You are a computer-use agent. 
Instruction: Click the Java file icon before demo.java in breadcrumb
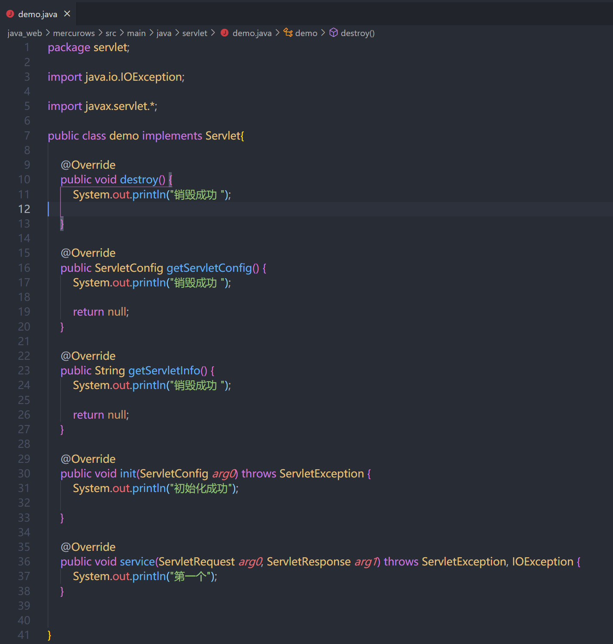[x=225, y=33]
